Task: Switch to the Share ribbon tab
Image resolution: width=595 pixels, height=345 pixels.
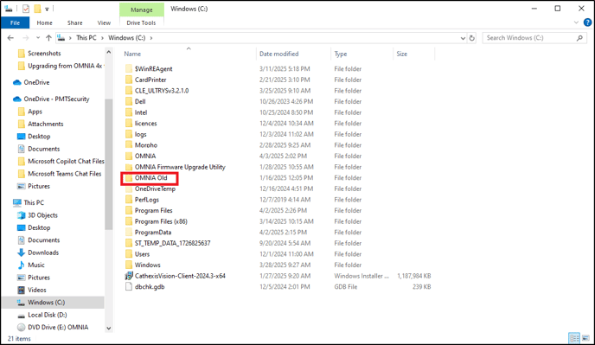Action: (74, 22)
